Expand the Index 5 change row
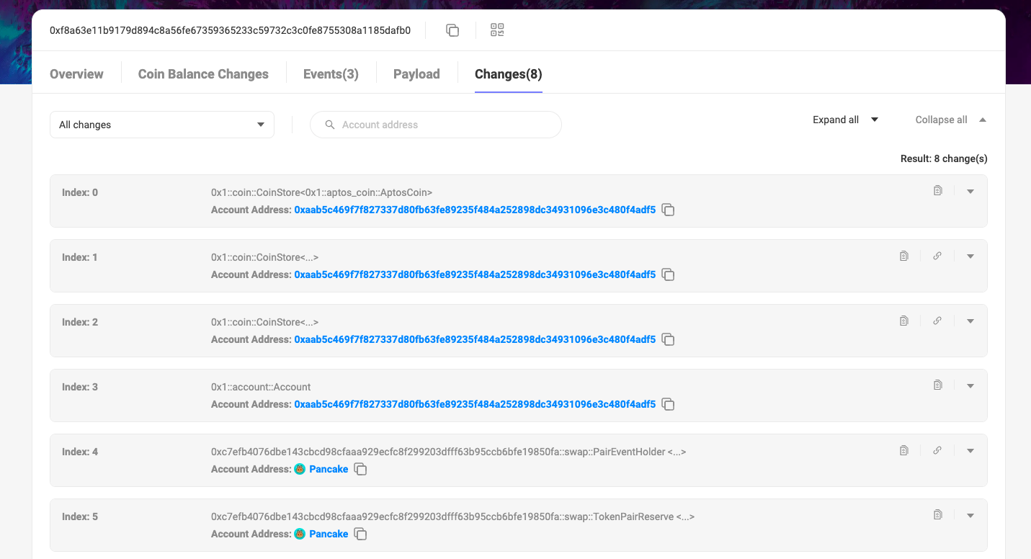 (x=970, y=516)
